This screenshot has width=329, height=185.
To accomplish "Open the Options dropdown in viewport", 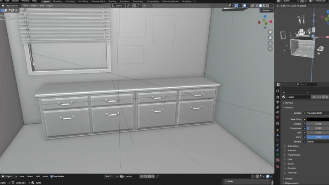I will point(267,11).
